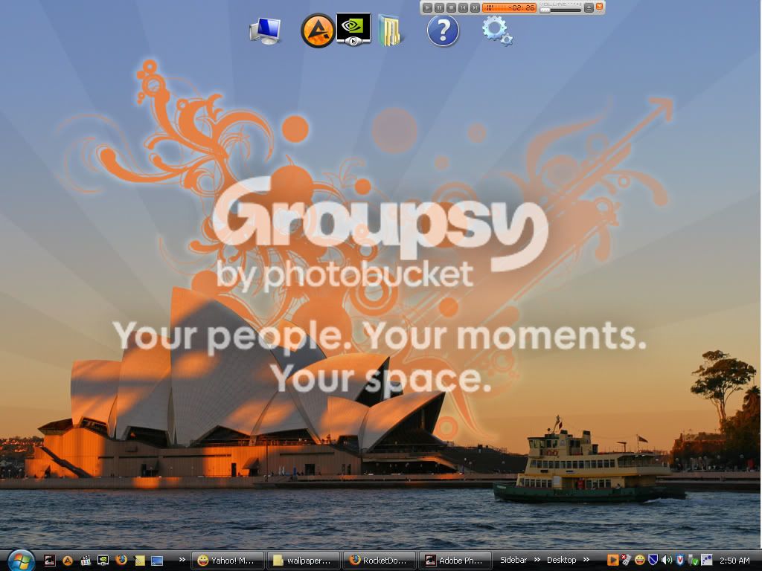Open the sticky notes quick launch icon
762x571 pixels.
[x=139, y=561]
